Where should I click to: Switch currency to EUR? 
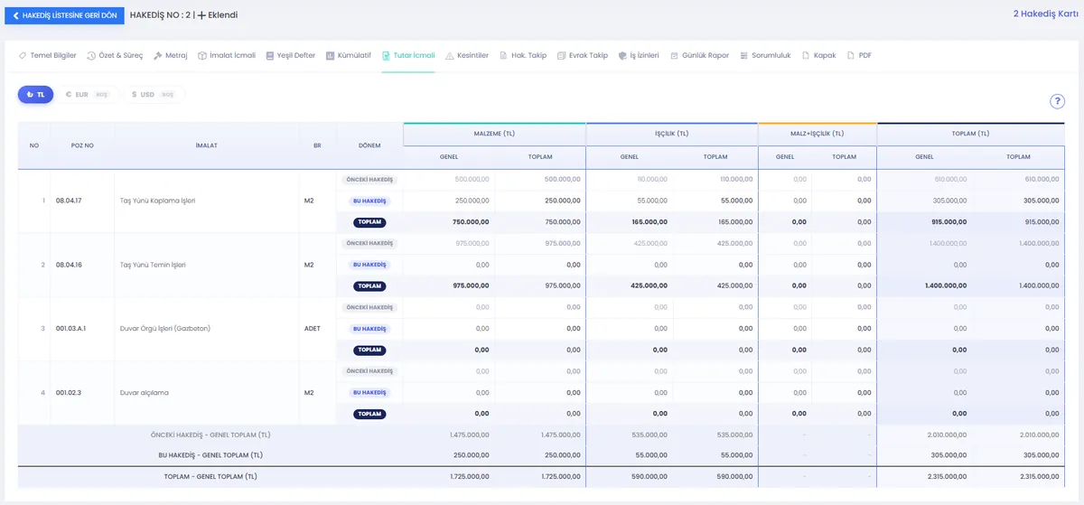click(87, 94)
